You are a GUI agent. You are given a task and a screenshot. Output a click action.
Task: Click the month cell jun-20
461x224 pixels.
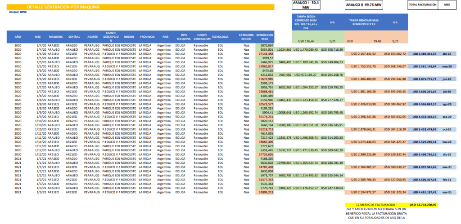[448, 79]
